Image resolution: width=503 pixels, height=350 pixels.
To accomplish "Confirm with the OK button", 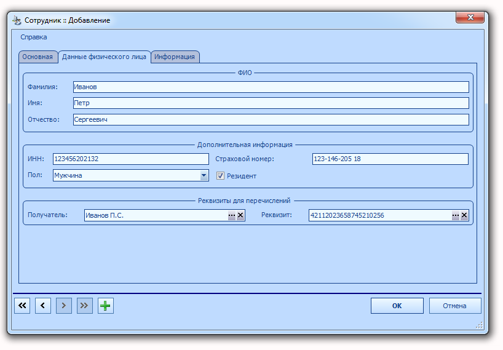I will 397,306.
